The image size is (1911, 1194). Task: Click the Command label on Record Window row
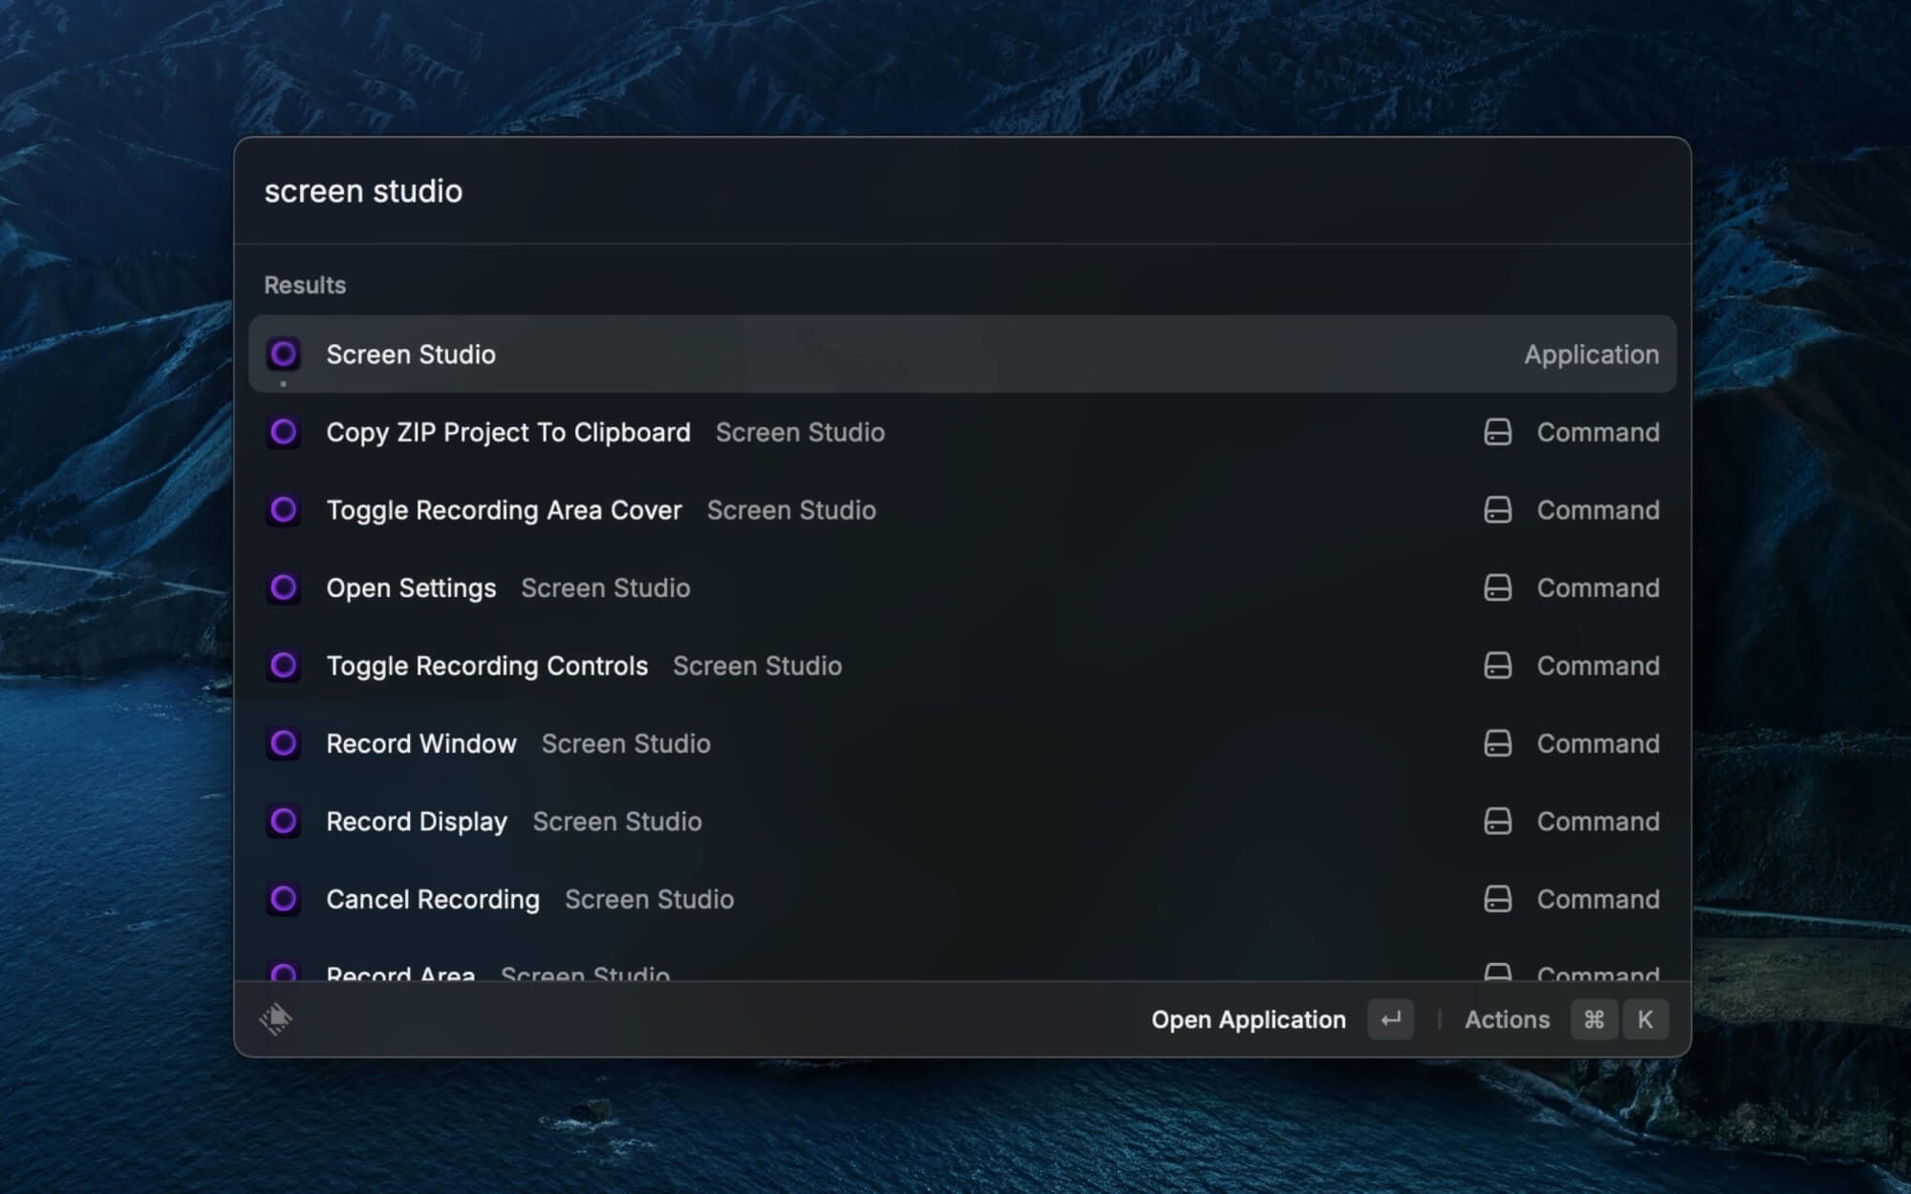[x=1598, y=744]
